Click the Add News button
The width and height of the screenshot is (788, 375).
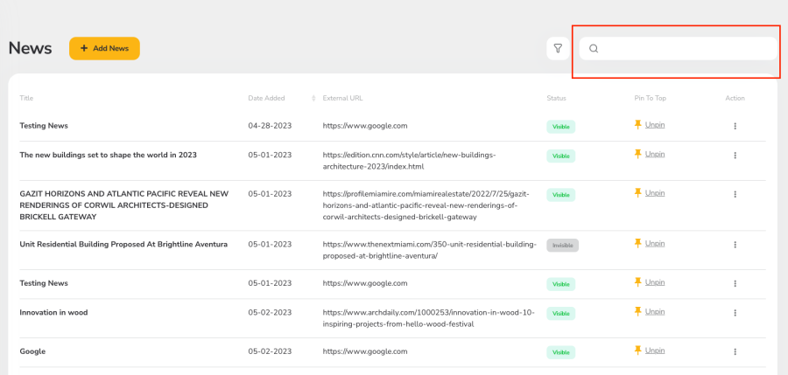tap(104, 48)
